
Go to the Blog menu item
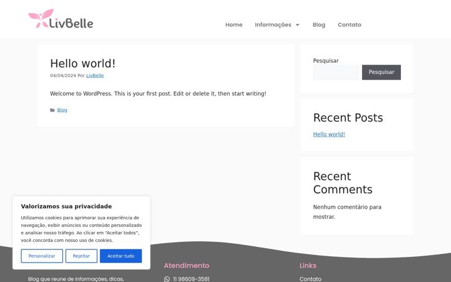(x=319, y=24)
